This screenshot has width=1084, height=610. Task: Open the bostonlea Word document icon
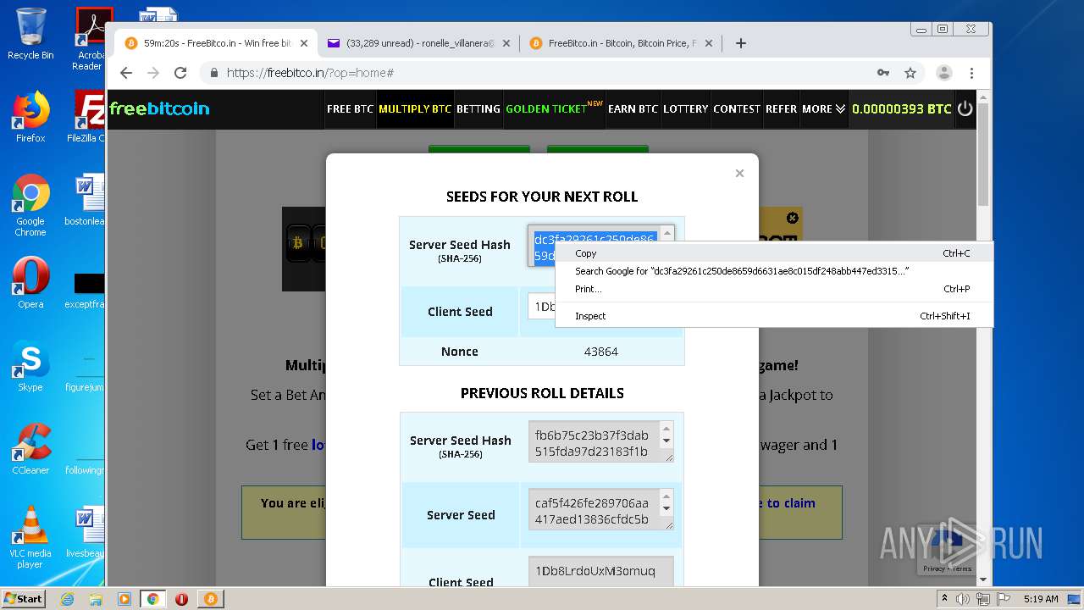[85, 200]
